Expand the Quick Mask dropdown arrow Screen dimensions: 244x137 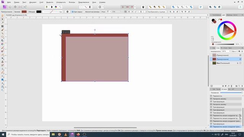pos(103,7)
